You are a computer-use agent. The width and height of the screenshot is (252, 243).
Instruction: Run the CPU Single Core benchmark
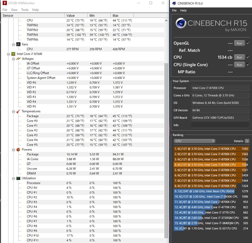point(239,65)
